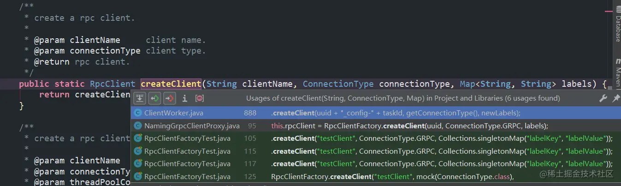Toggle the show read access usages icon
621x186 pixels.
pos(154,98)
